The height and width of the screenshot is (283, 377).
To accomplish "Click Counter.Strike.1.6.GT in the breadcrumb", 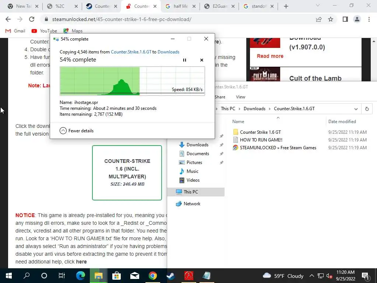I will click(294, 109).
